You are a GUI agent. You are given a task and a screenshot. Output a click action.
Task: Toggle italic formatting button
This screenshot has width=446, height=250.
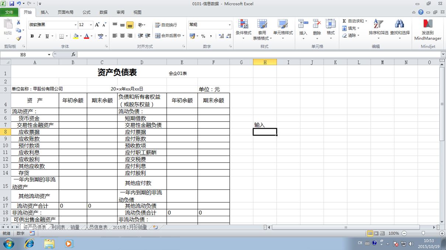(39, 36)
